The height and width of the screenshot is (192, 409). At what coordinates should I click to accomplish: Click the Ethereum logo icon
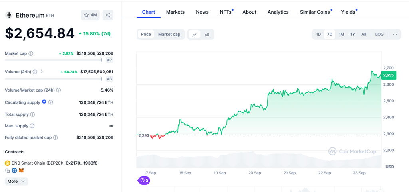tap(9, 15)
